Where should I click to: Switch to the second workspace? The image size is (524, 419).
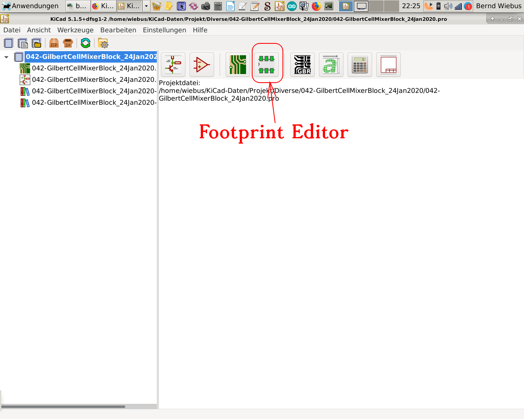[361, 6]
